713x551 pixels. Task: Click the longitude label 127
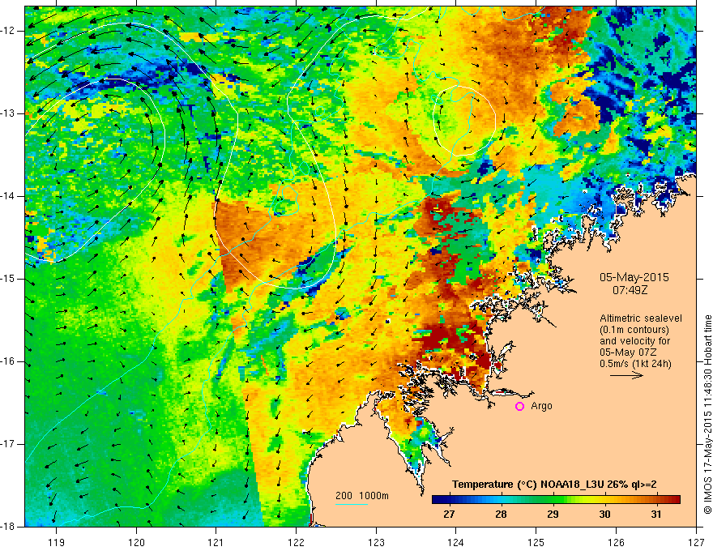(x=696, y=542)
